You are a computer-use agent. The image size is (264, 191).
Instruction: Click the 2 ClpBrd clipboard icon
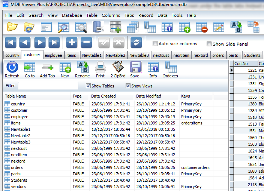pos(118,70)
